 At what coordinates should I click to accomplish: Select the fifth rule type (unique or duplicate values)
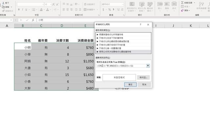123,48
